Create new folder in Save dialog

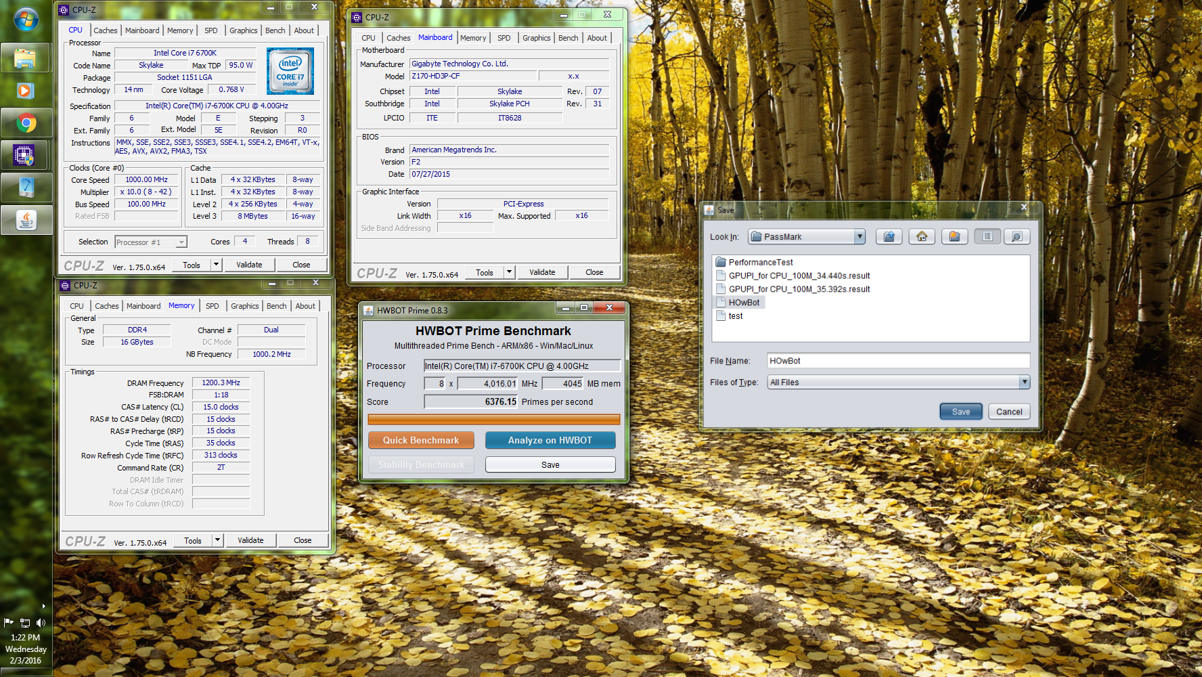click(x=954, y=236)
